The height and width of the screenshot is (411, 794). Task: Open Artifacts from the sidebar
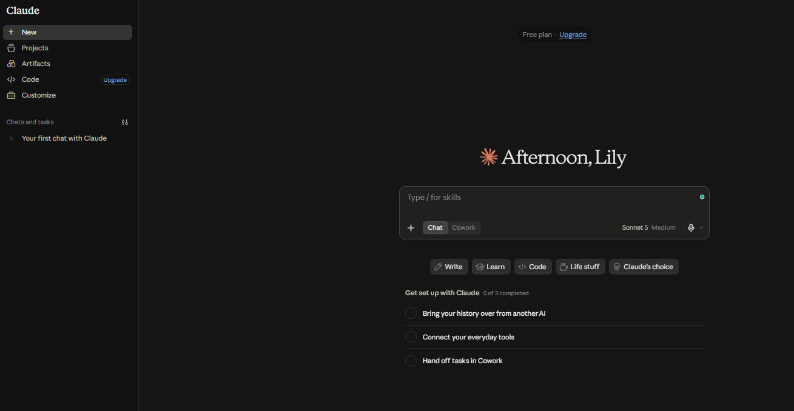pos(67,64)
